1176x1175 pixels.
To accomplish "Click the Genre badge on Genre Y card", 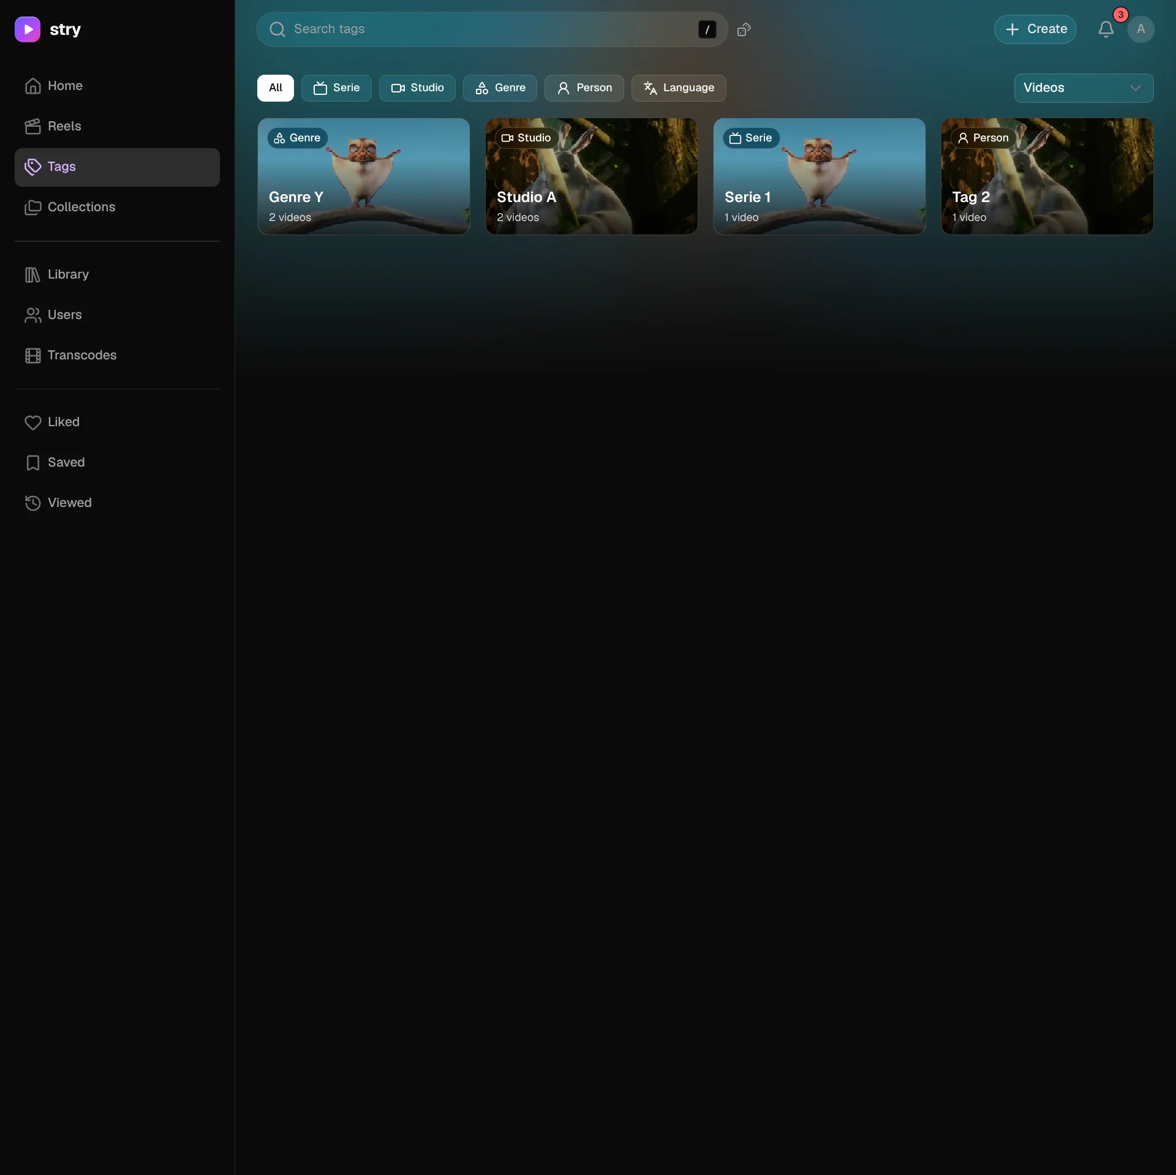I will pyautogui.click(x=298, y=138).
